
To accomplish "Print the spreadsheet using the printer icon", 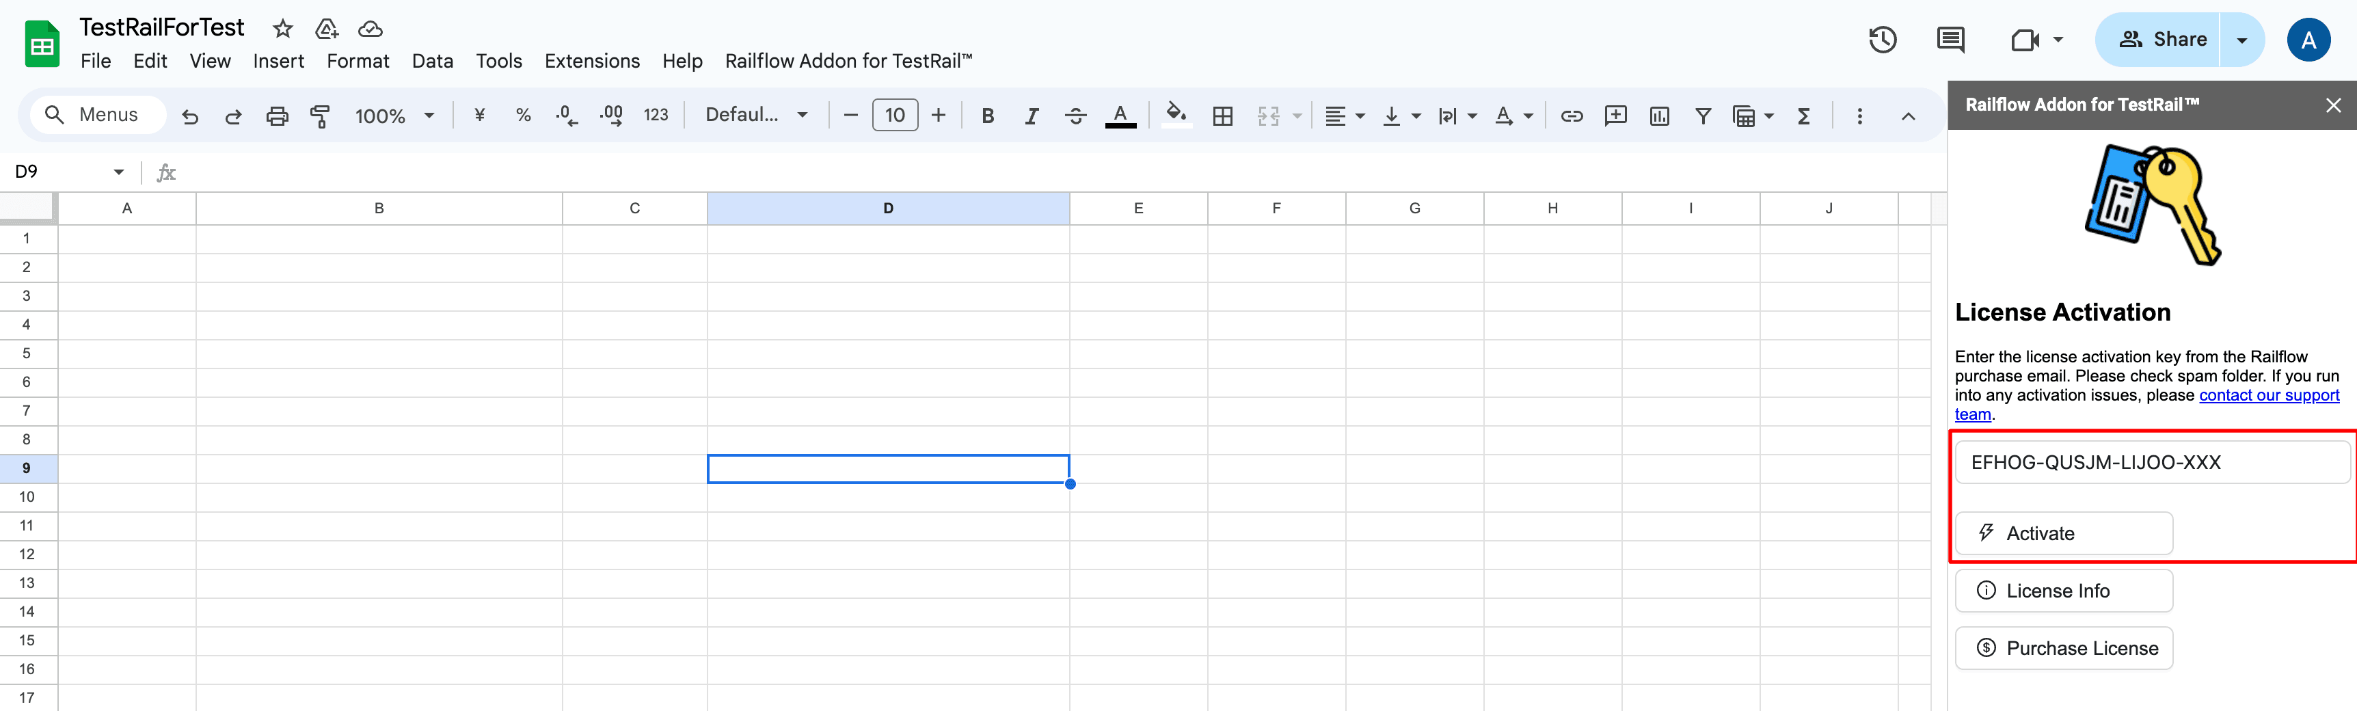I will pyautogui.click(x=278, y=116).
